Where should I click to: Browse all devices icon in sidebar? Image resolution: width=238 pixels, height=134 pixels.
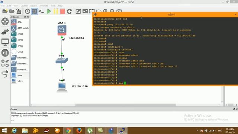click(5, 63)
